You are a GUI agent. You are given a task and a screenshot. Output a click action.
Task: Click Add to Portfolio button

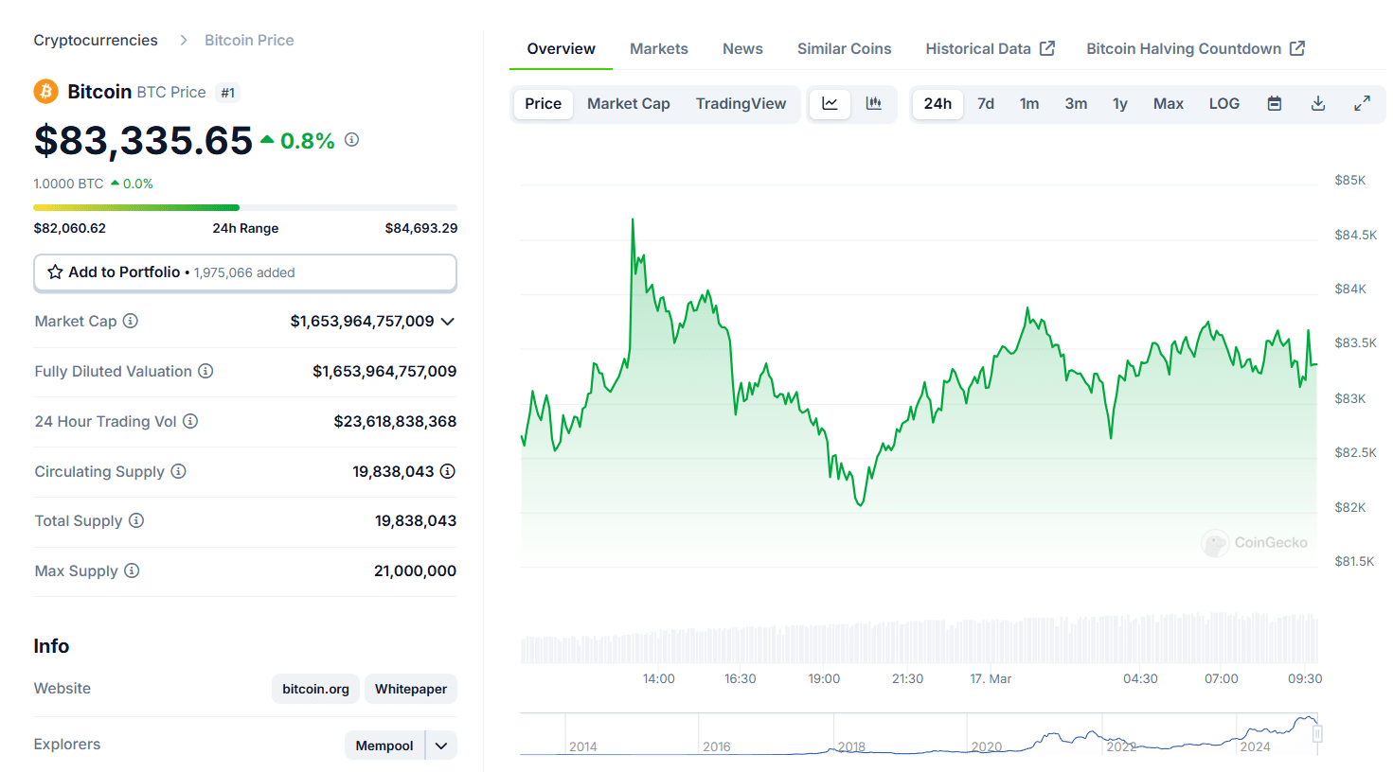coord(245,272)
